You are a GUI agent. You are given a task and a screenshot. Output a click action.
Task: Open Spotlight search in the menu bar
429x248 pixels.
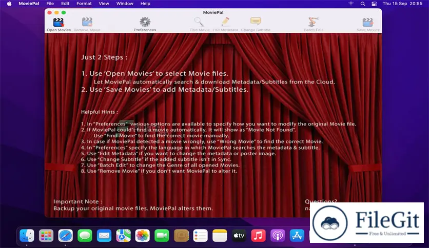[x=362, y=4]
